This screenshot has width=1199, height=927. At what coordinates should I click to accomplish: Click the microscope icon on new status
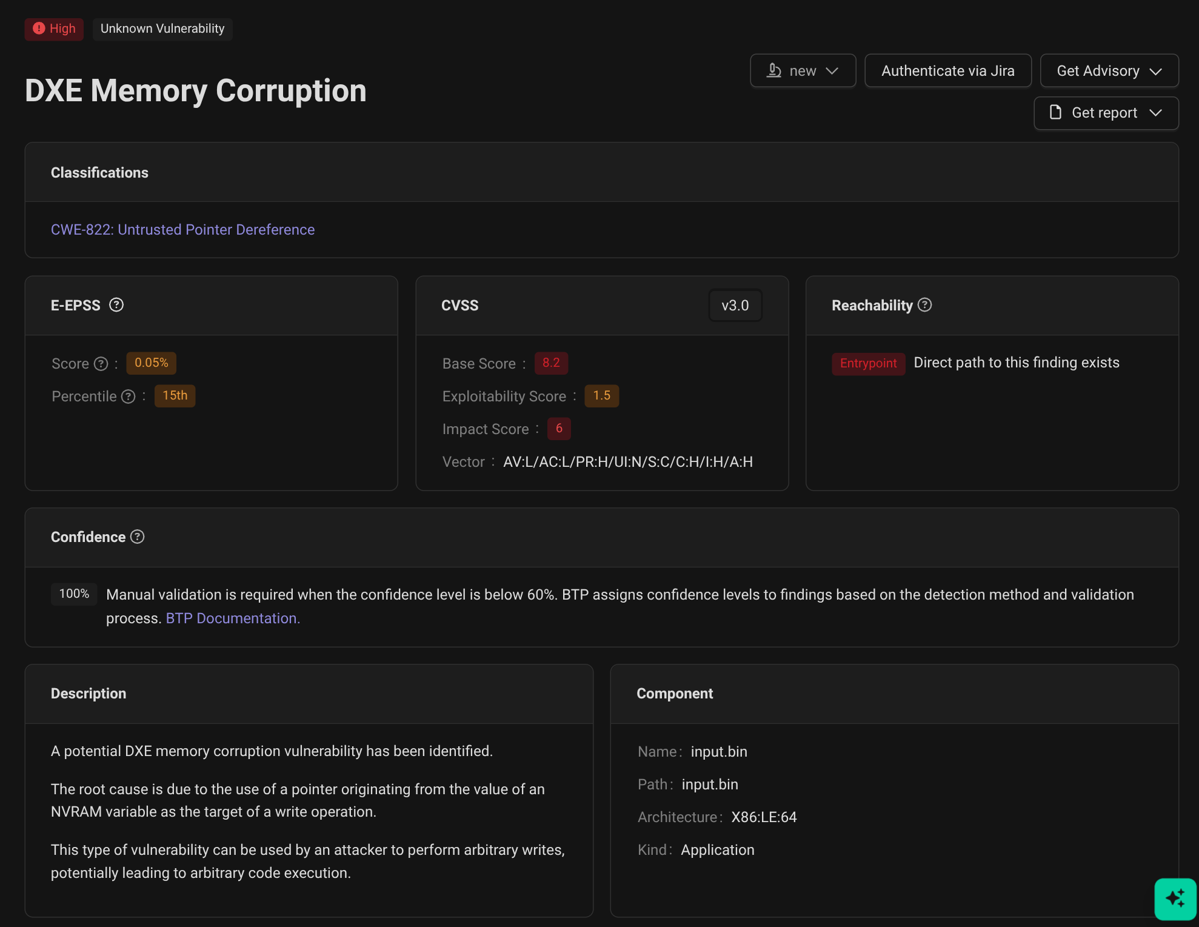(774, 70)
